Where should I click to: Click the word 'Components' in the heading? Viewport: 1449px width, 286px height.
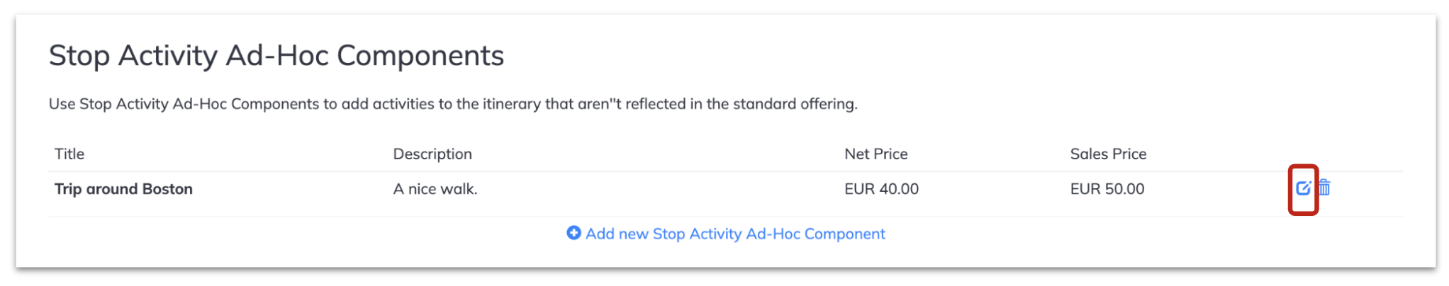(420, 57)
